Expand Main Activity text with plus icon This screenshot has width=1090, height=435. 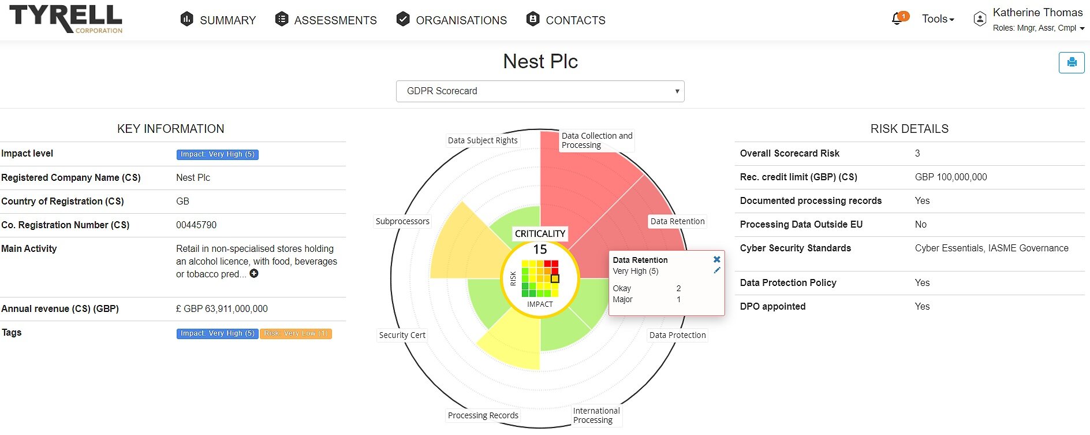254,273
